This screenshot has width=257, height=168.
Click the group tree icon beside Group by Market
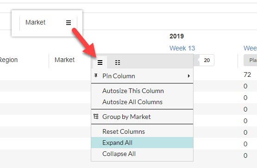click(x=96, y=117)
